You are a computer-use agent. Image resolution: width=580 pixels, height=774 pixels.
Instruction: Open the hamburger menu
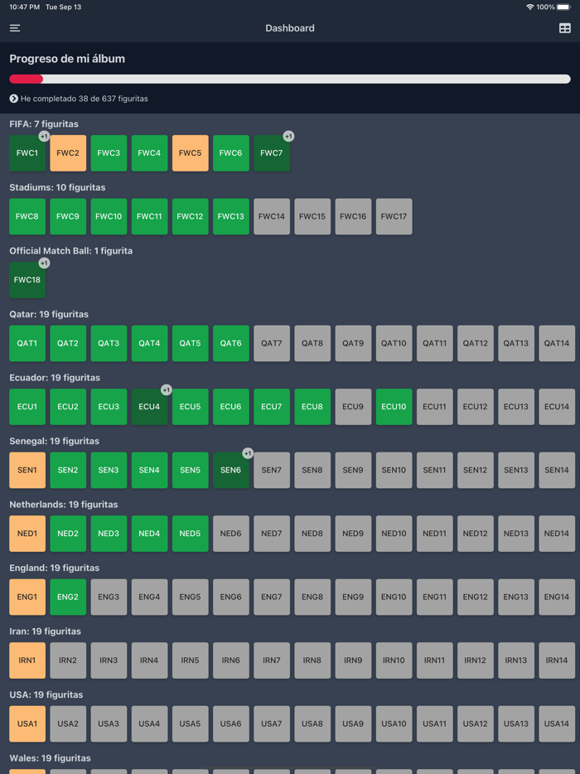[15, 28]
